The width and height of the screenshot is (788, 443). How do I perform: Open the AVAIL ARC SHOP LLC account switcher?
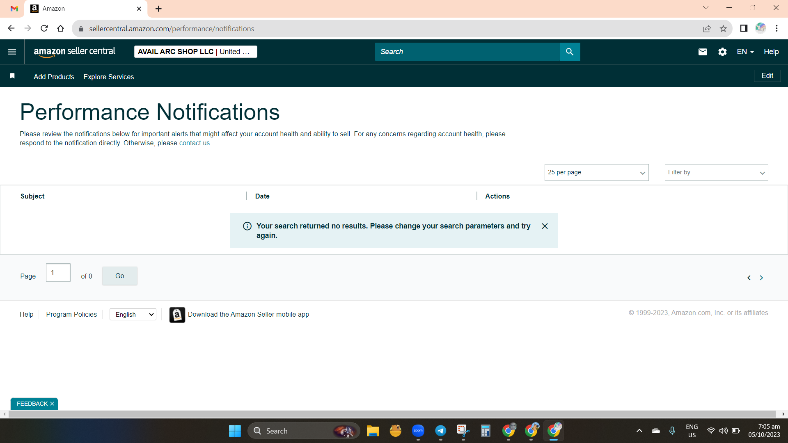[196, 52]
